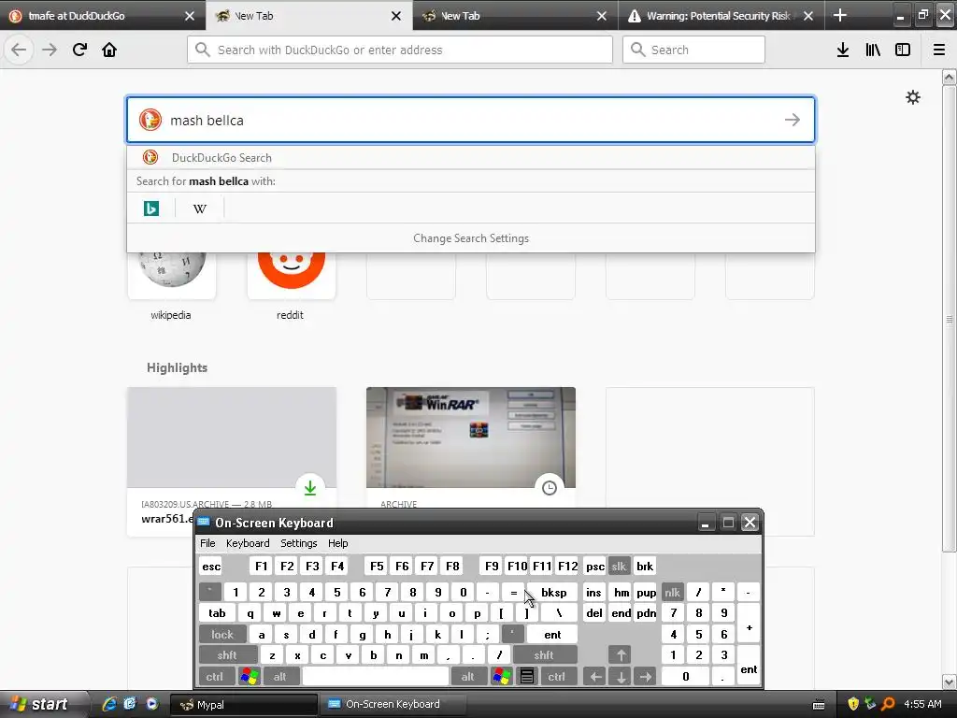Open the wikipedia top site tile

click(x=172, y=275)
